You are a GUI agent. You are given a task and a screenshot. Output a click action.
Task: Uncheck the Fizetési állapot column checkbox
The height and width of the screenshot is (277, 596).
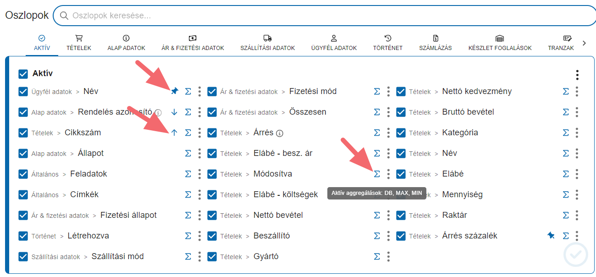tap(23, 215)
